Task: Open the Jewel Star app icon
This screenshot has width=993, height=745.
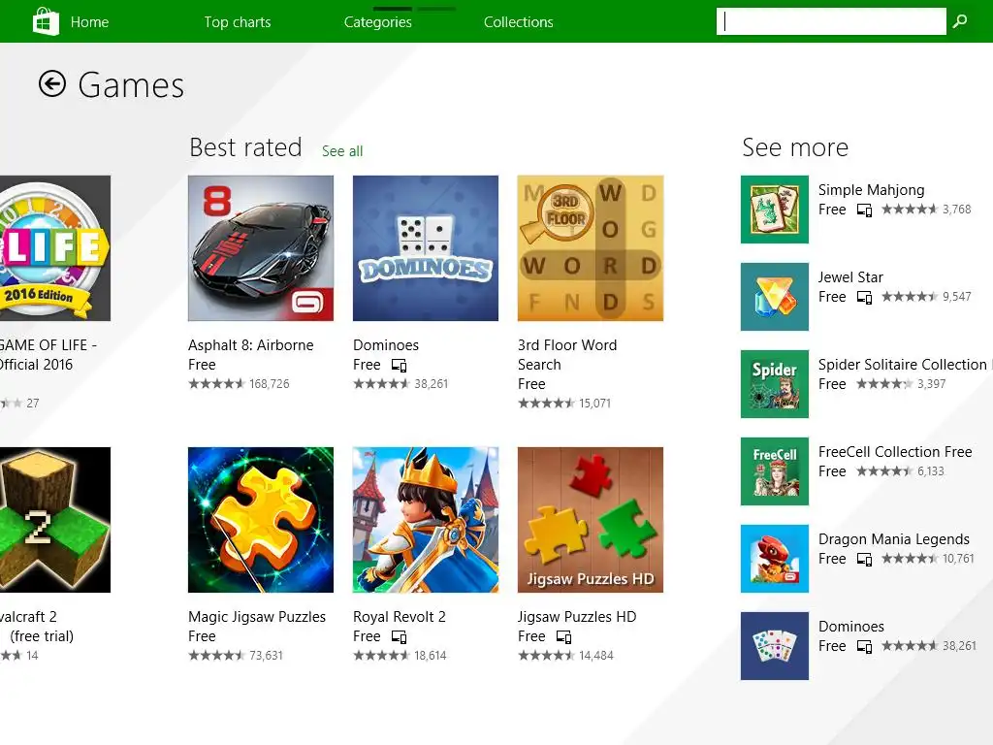Action: (775, 297)
